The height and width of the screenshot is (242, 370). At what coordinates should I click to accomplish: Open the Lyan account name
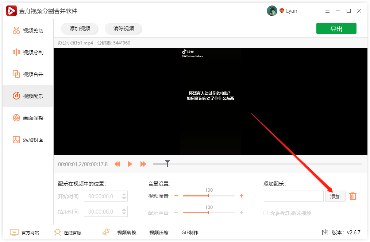(x=292, y=11)
